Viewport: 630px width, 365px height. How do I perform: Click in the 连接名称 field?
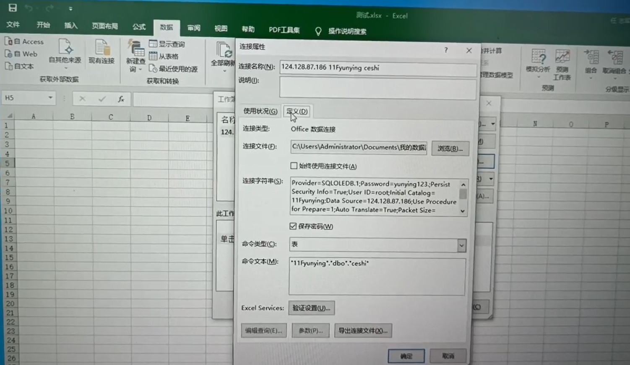[378, 68]
